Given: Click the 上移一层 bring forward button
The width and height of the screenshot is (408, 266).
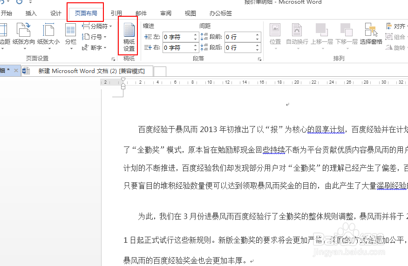Looking at the screenshot, I should tap(322, 36).
